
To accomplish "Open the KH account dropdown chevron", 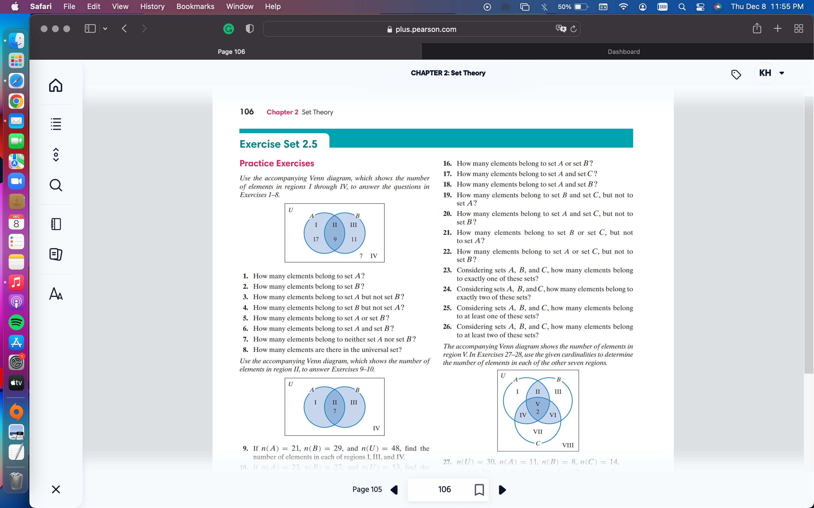I will (x=782, y=73).
